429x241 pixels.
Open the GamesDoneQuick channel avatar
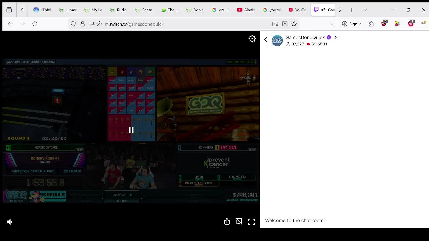277,41
